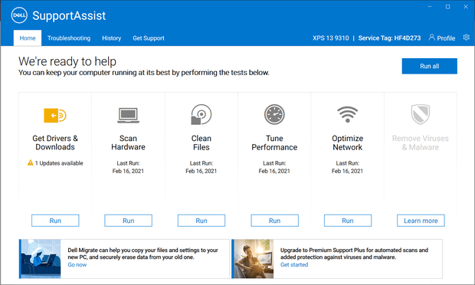Click the Scan Hardware title
Viewport: 475px width, 285px height.
coord(128,142)
